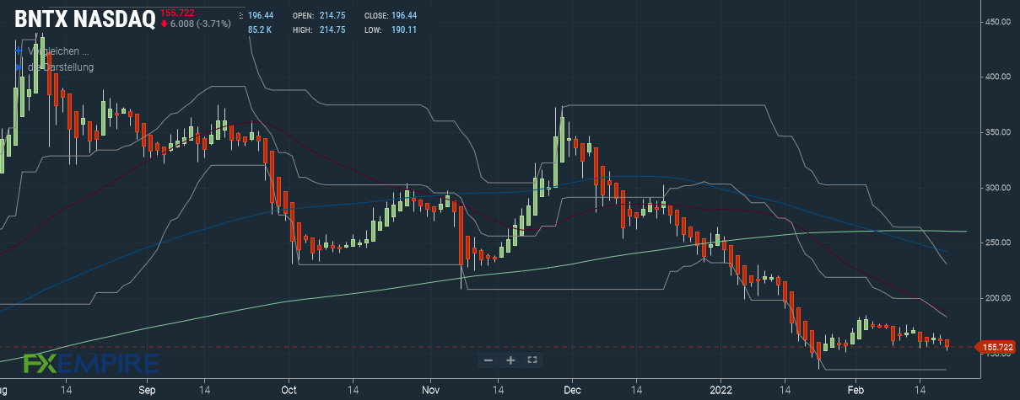Click the Feb label on the time axis
This screenshot has width=1020, height=400.
(856, 391)
